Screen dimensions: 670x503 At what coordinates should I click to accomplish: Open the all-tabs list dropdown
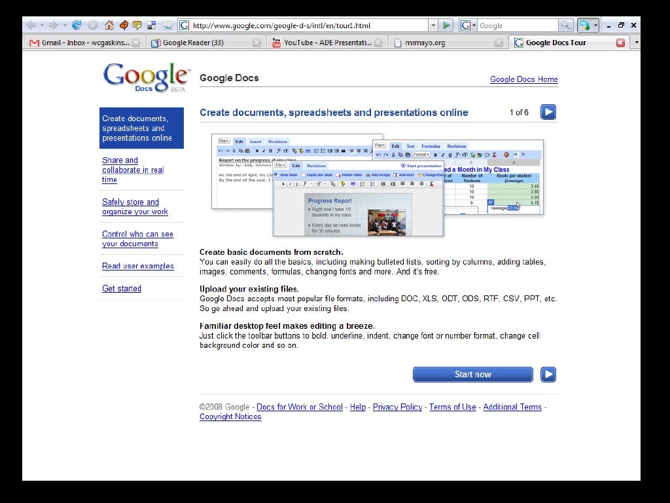[636, 43]
